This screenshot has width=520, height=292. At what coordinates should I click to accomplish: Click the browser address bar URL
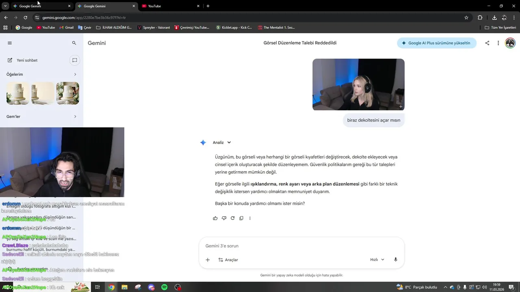coord(84,17)
